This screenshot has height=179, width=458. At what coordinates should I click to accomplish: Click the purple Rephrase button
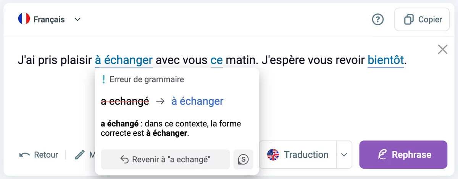click(403, 155)
